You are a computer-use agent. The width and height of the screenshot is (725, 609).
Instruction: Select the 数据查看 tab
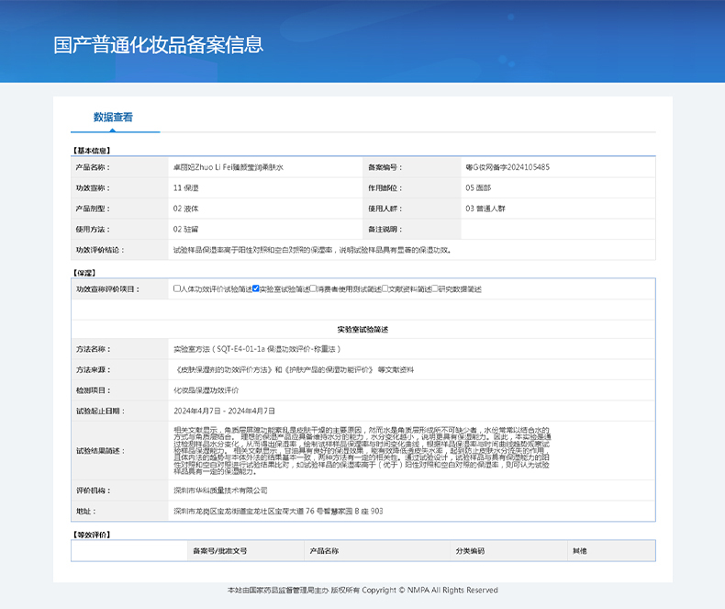[x=113, y=118]
